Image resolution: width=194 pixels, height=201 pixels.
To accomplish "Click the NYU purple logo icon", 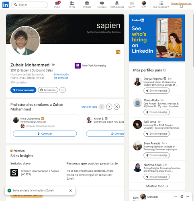I will pos(78,66).
